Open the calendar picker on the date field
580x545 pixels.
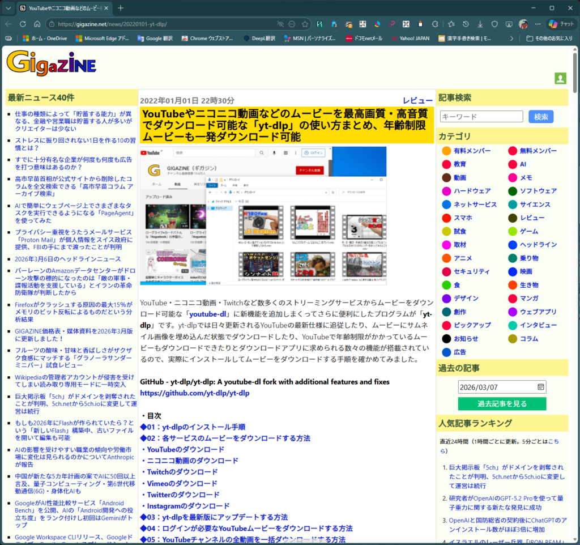tap(540, 387)
